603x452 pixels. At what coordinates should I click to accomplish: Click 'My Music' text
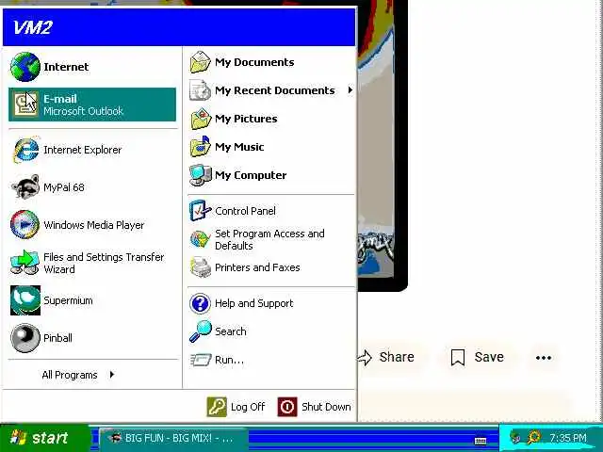click(x=239, y=147)
